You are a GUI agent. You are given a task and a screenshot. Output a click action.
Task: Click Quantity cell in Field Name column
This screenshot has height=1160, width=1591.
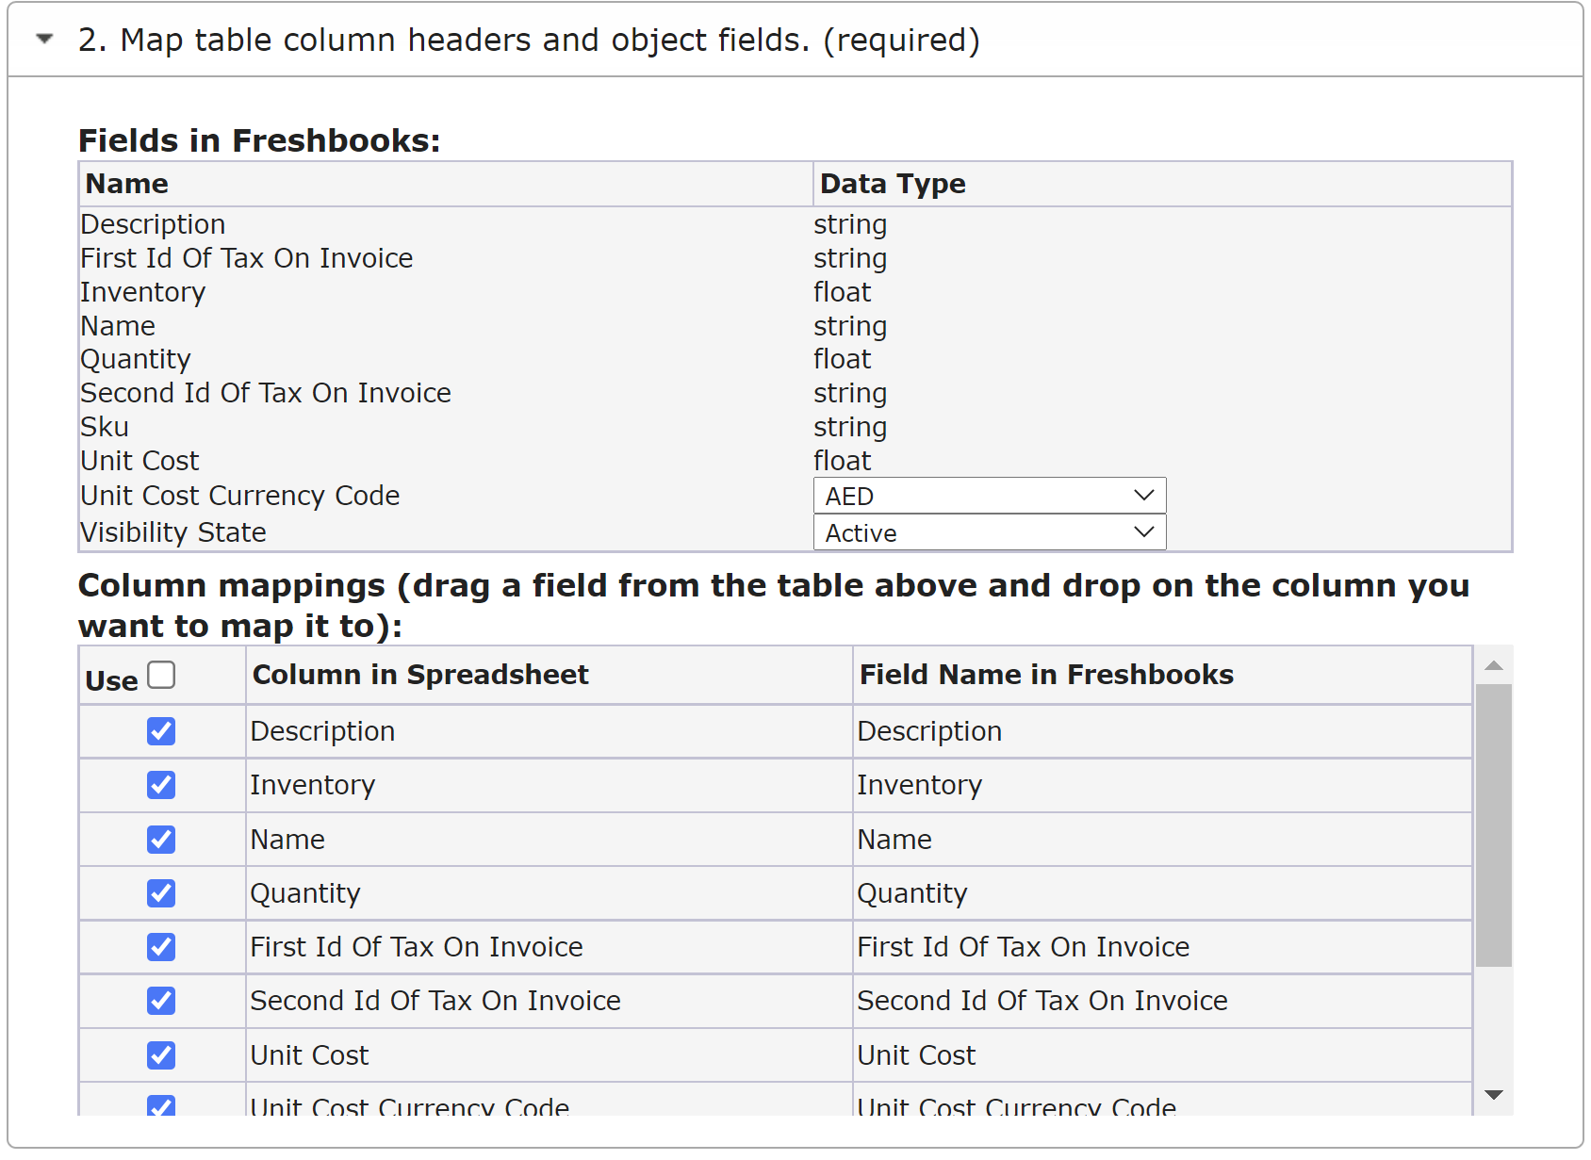1162,893
